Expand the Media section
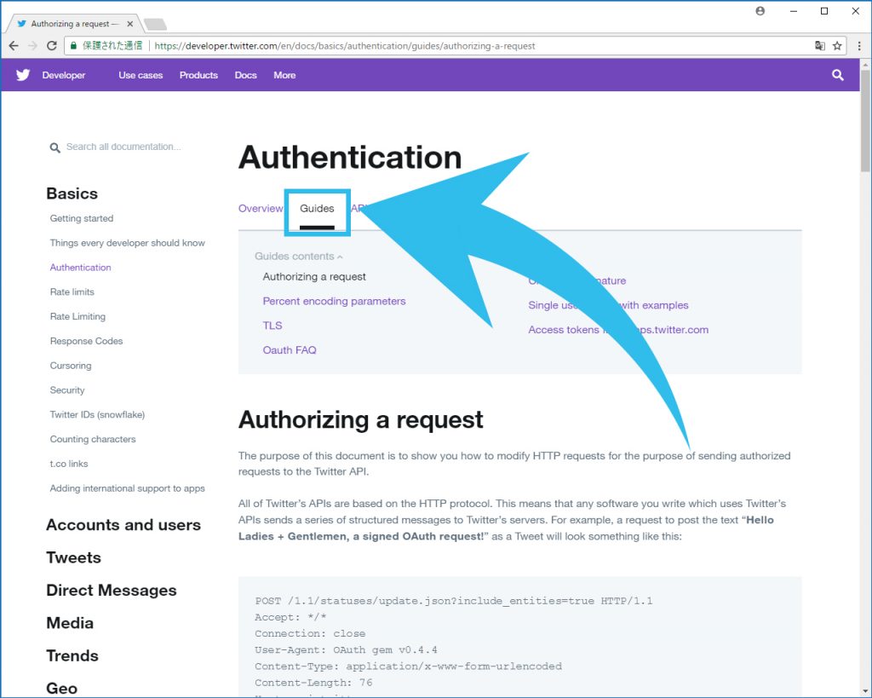The height and width of the screenshot is (698, 872). tap(70, 623)
